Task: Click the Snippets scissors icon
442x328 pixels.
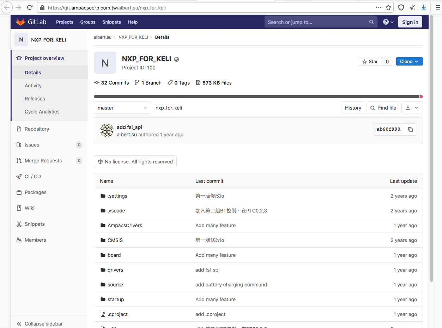Action: coord(19,224)
